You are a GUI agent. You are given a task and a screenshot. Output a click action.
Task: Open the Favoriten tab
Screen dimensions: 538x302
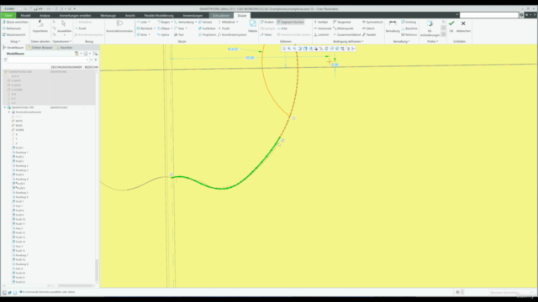pyautogui.click(x=65, y=48)
